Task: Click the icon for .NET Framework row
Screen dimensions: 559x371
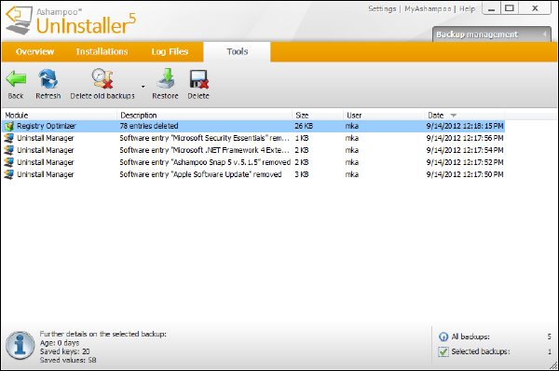Action: (9, 150)
